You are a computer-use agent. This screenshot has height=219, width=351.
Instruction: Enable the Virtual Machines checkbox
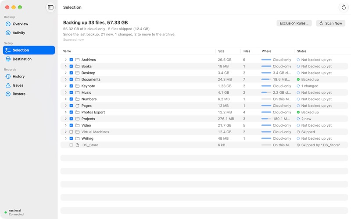[71, 132]
